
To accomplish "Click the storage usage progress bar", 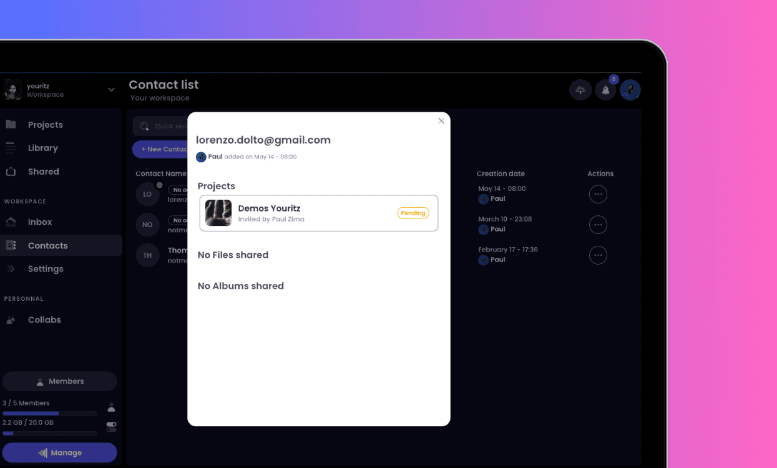I will click(x=50, y=433).
